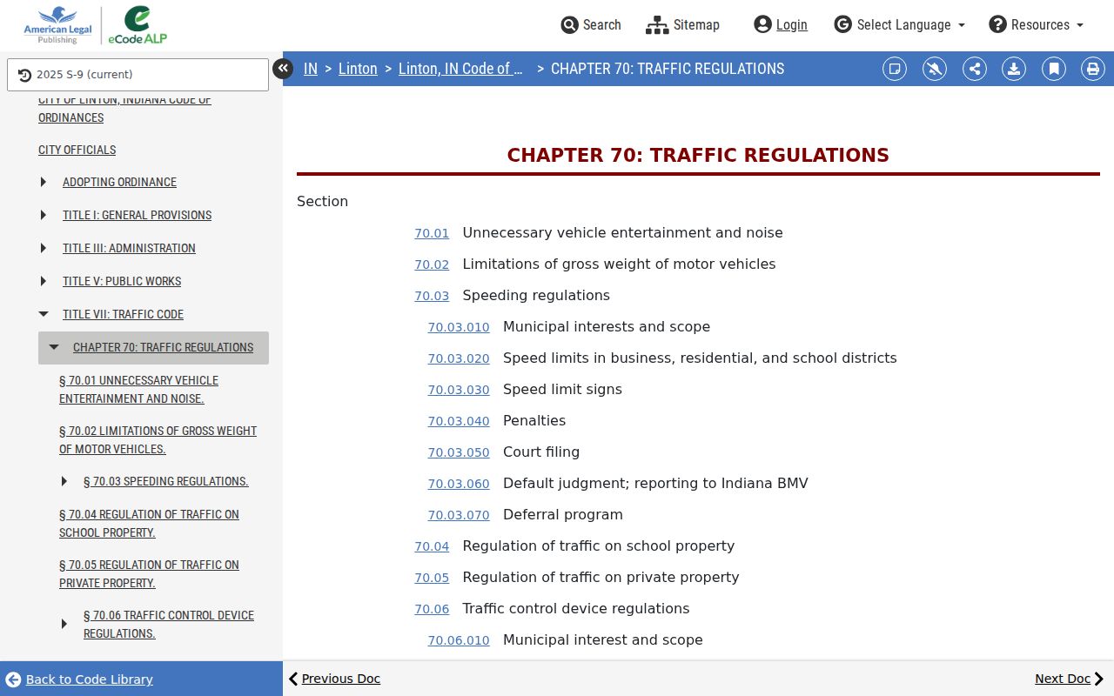Screen dimensions: 1114x696
Task: Expand Title I: General Provisions arrow
Action: (44, 215)
